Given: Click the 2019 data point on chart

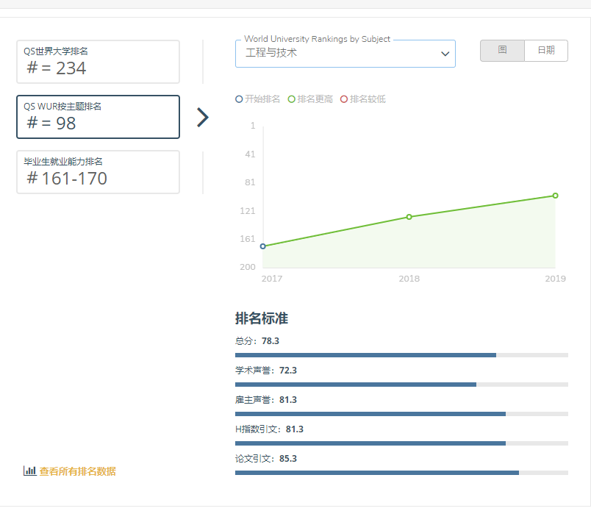Looking at the screenshot, I should (x=555, y=196).
